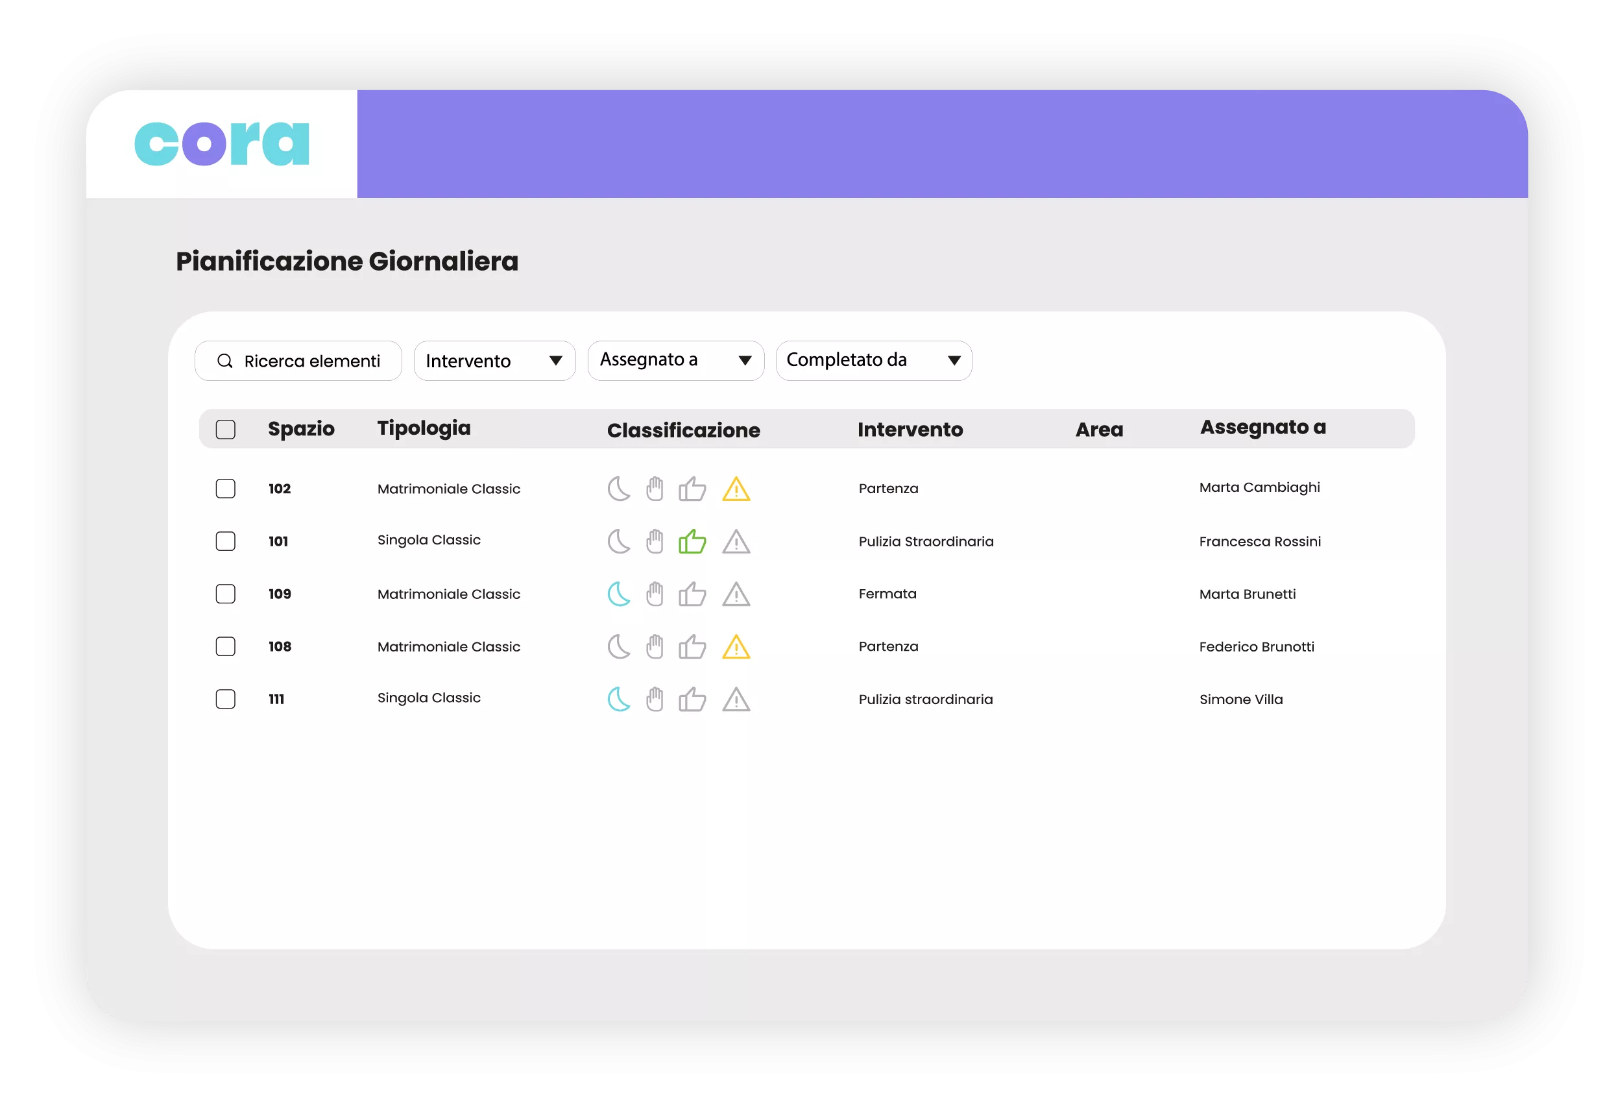Select assignee Marta Cambiaghi on row 102
Viewport: 1618px width, 1107px height.
coord(1259,487)
